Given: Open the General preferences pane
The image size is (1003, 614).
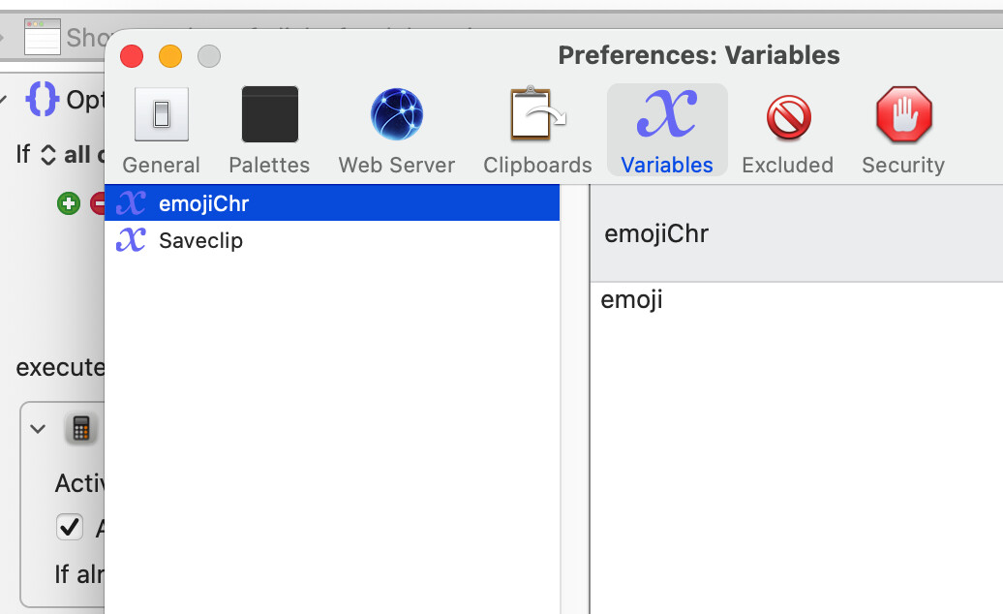Looking at the screenshot, I should click(x=161, y=130).
